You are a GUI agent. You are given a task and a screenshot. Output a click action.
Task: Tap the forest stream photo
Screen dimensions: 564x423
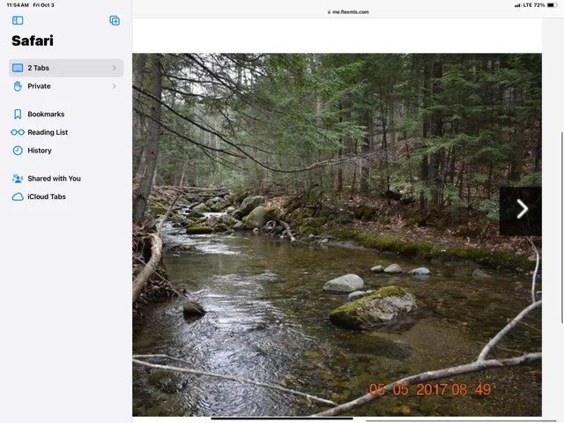click(337, 235)
